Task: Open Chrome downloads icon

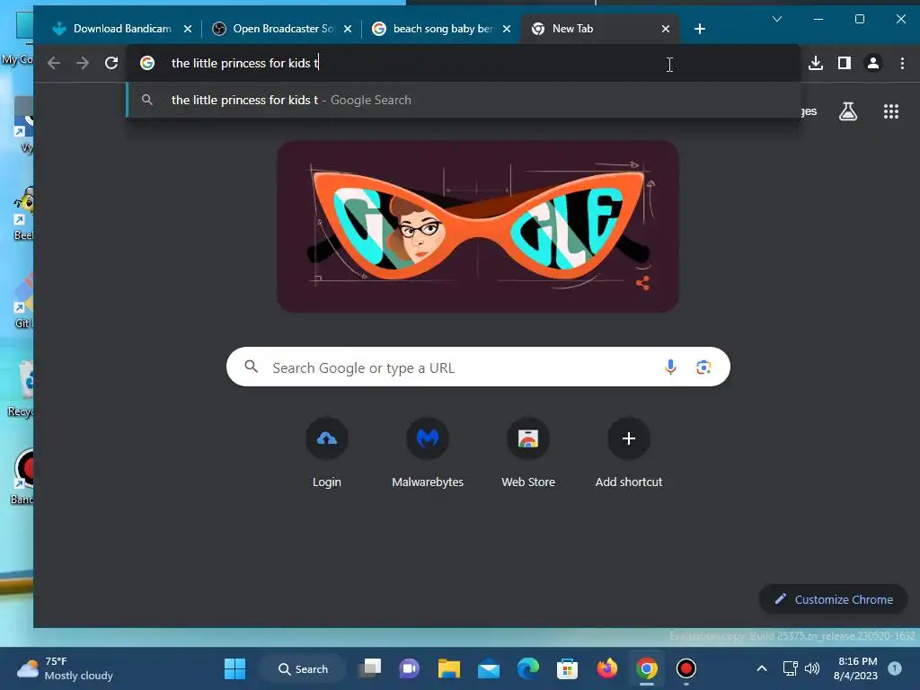Action: (x=816, y=63)
